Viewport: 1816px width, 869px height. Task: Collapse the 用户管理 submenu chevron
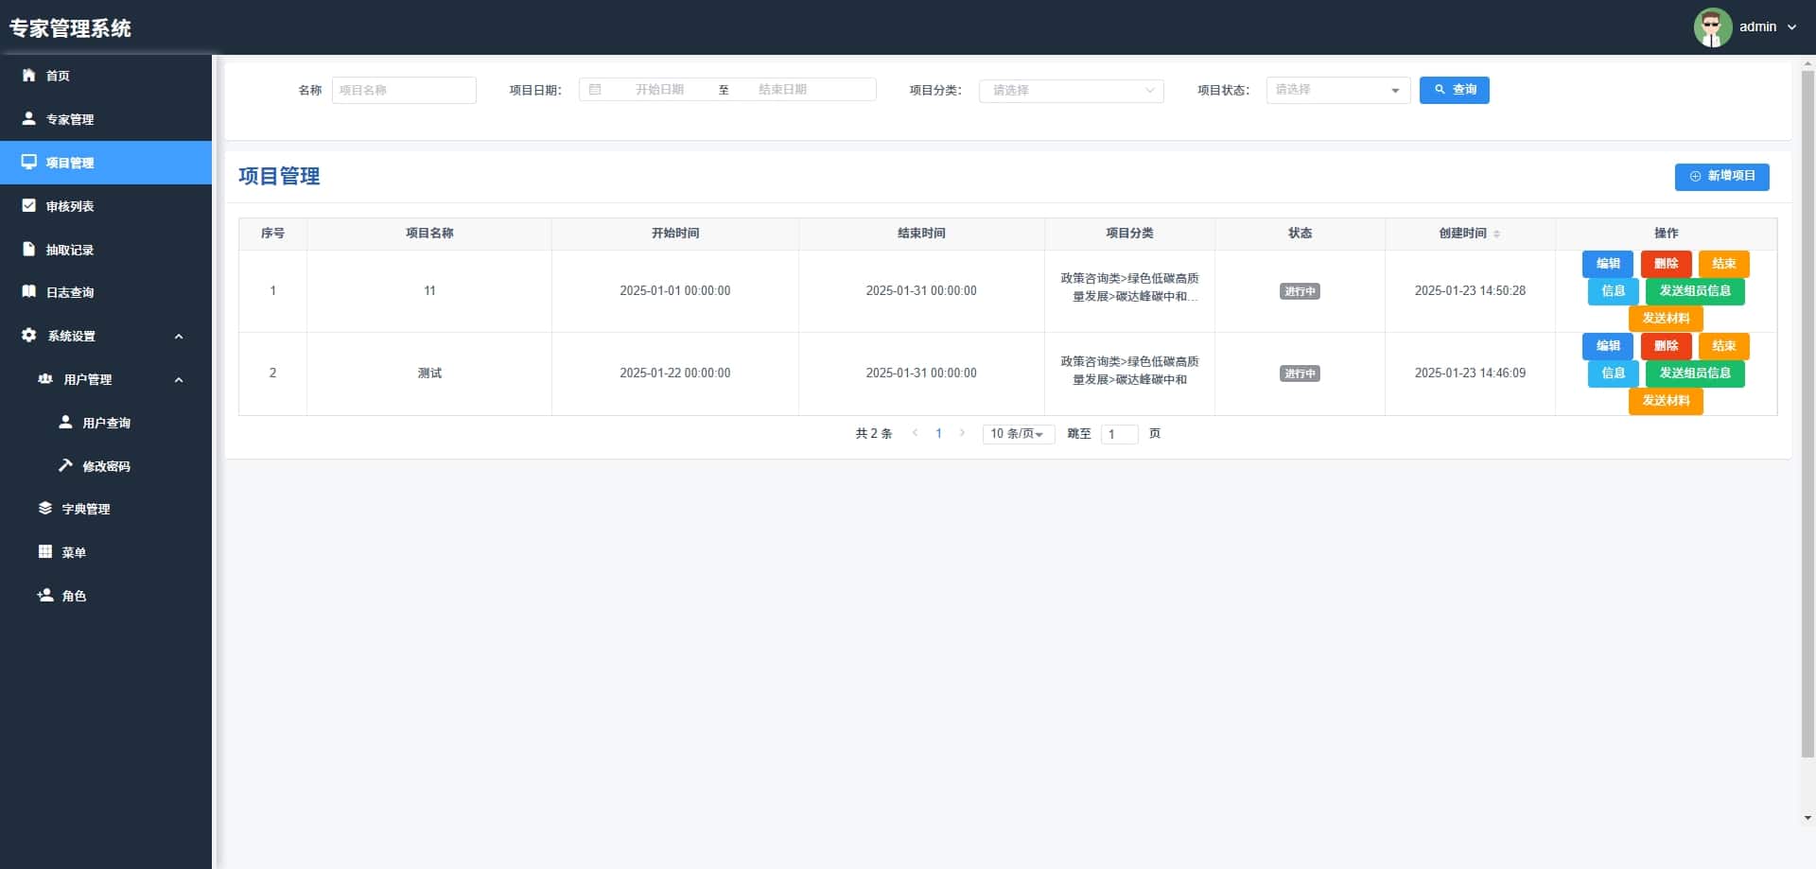(179, 380)
